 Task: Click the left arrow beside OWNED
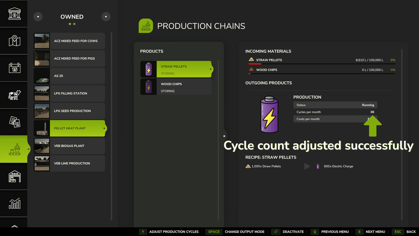(38, 17)
